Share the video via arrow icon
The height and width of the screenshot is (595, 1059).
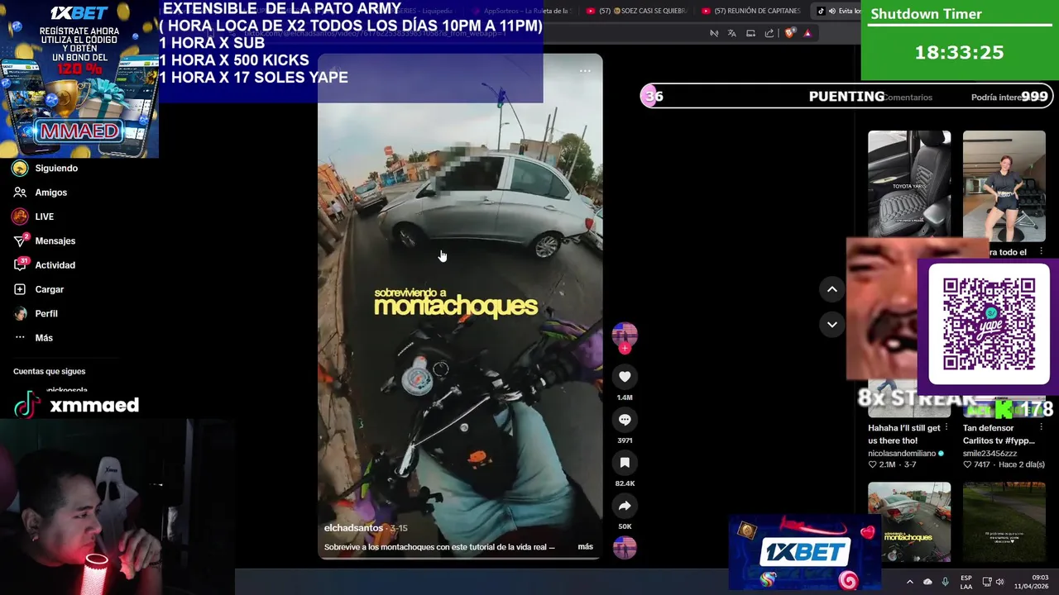pos(625,506)
